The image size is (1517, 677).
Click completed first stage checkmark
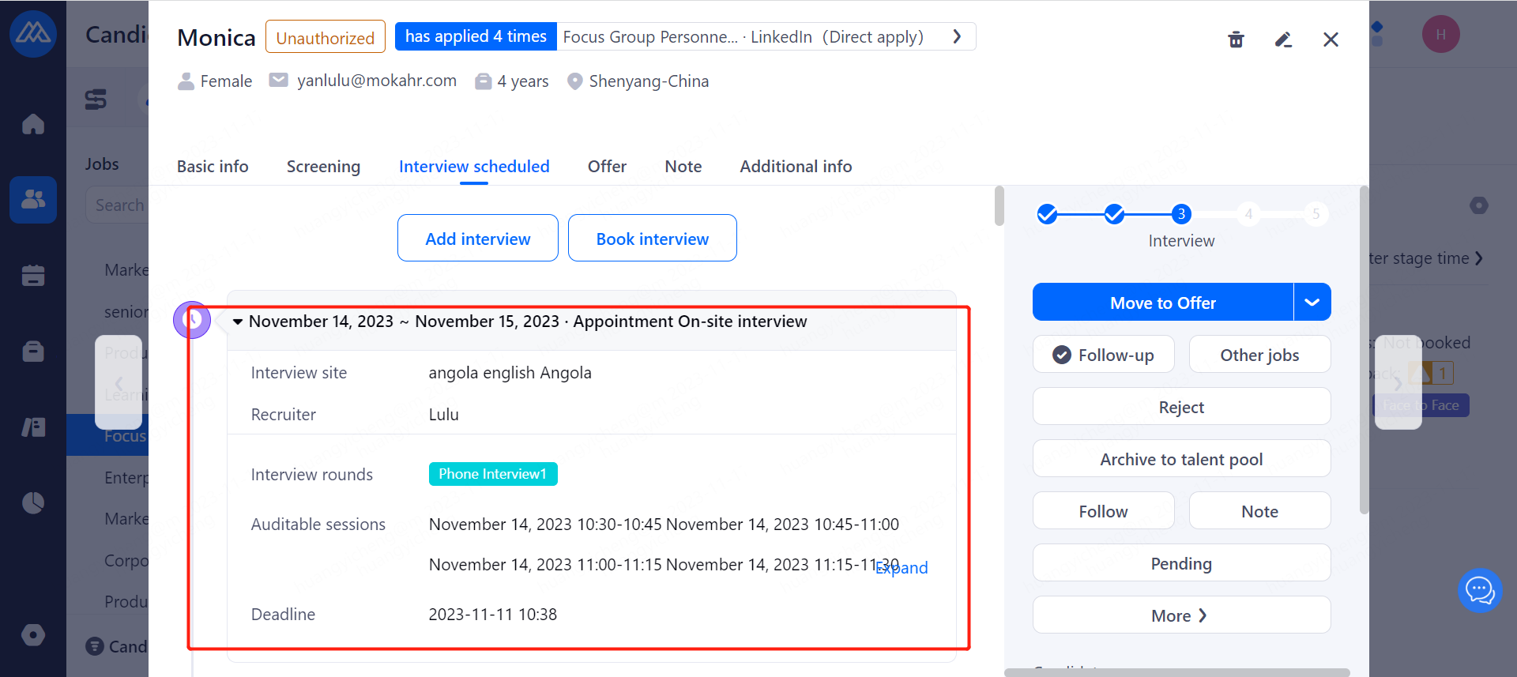click(1047, 214)
